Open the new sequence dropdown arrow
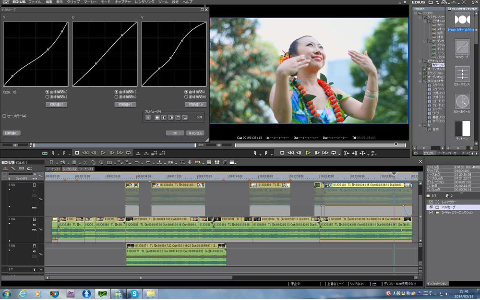The width and height of the screenshot is (480, 300). tap(56, 163)
